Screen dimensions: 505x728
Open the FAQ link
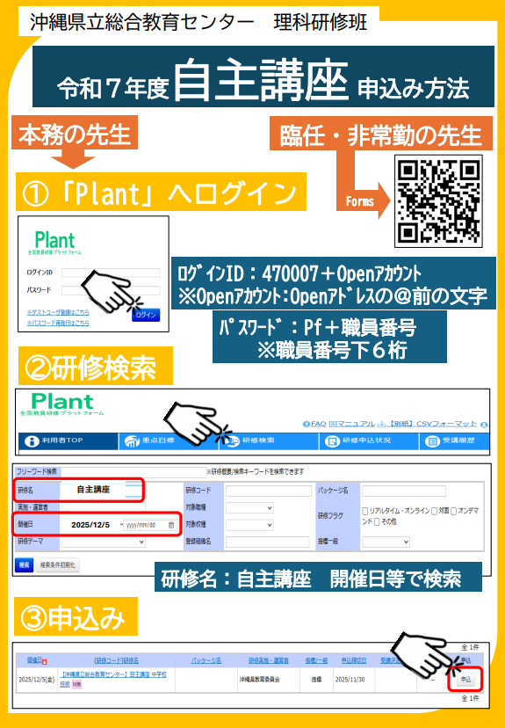318,424
